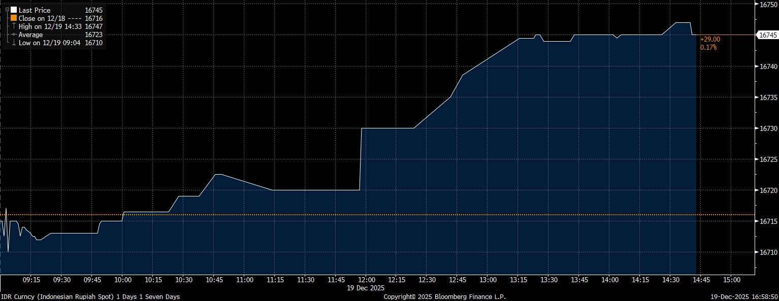The image size is (779, 301).
Task: Click the +29.00 change annotation
Action: pyautogui.click(x=709, y=39)
